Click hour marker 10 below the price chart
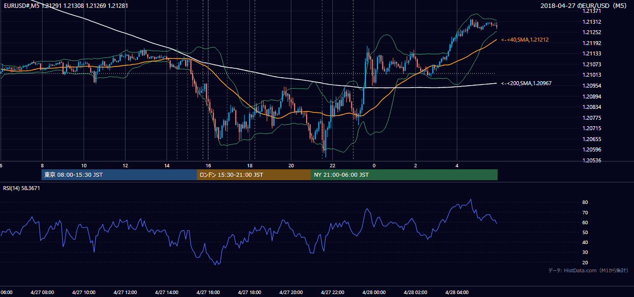Image resolution: width=634 pixels, height=297 pixels. click(84, 165)
